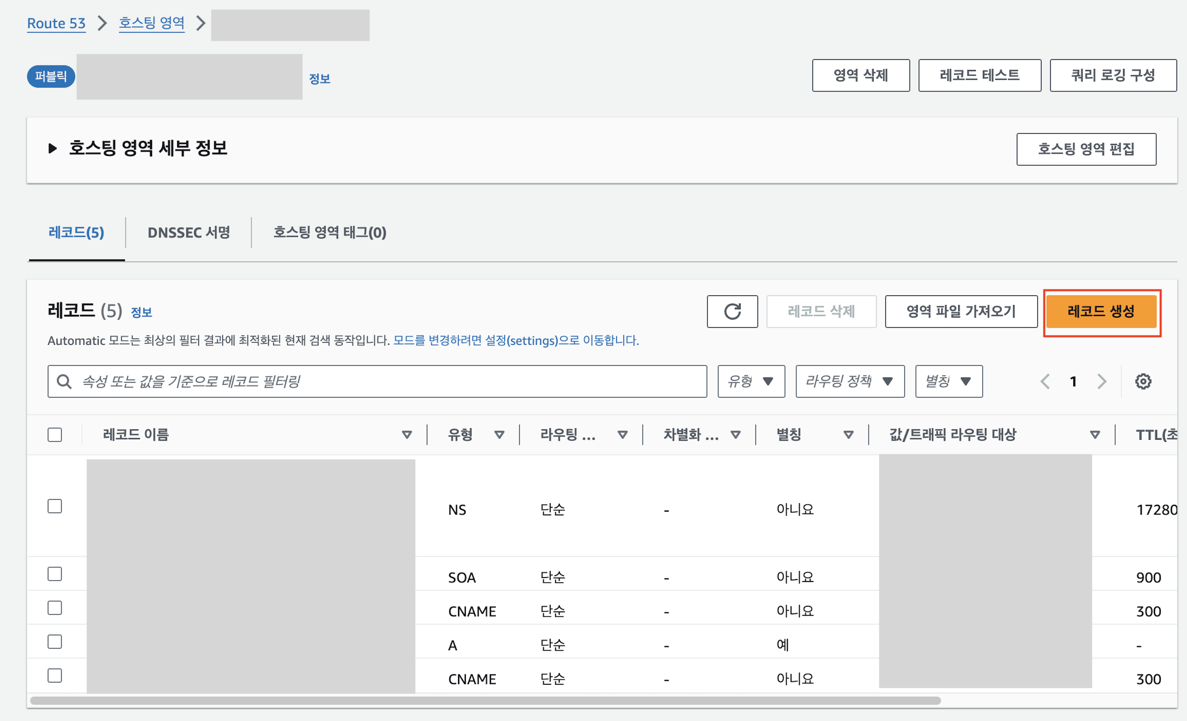Image resolution: width=1187 pixels, height=721 pixels.
Task: Select the NS record checkbox
Action: [x=55, y=506]
